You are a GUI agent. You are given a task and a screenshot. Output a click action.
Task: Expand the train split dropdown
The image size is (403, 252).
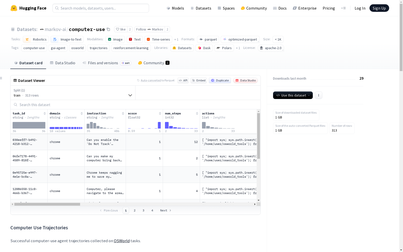point(73,93)
